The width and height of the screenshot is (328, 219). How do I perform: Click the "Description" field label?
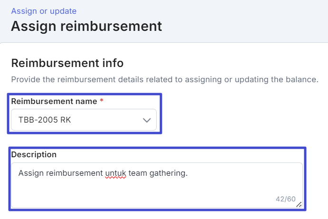click(34, 154)
